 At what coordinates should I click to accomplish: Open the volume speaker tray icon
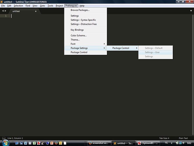click(184, 143)
